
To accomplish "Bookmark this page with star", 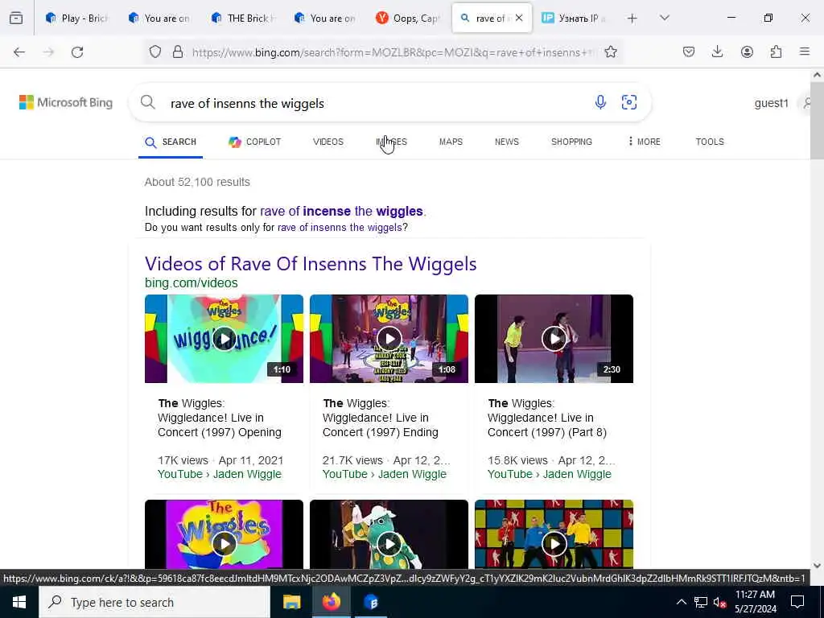I will [x=610, y=51].
